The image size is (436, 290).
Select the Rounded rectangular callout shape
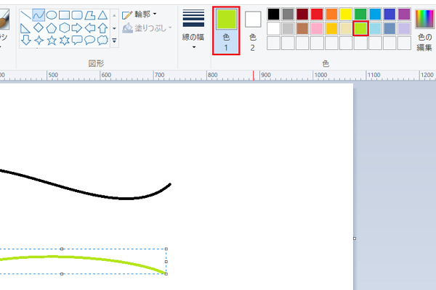77,41
